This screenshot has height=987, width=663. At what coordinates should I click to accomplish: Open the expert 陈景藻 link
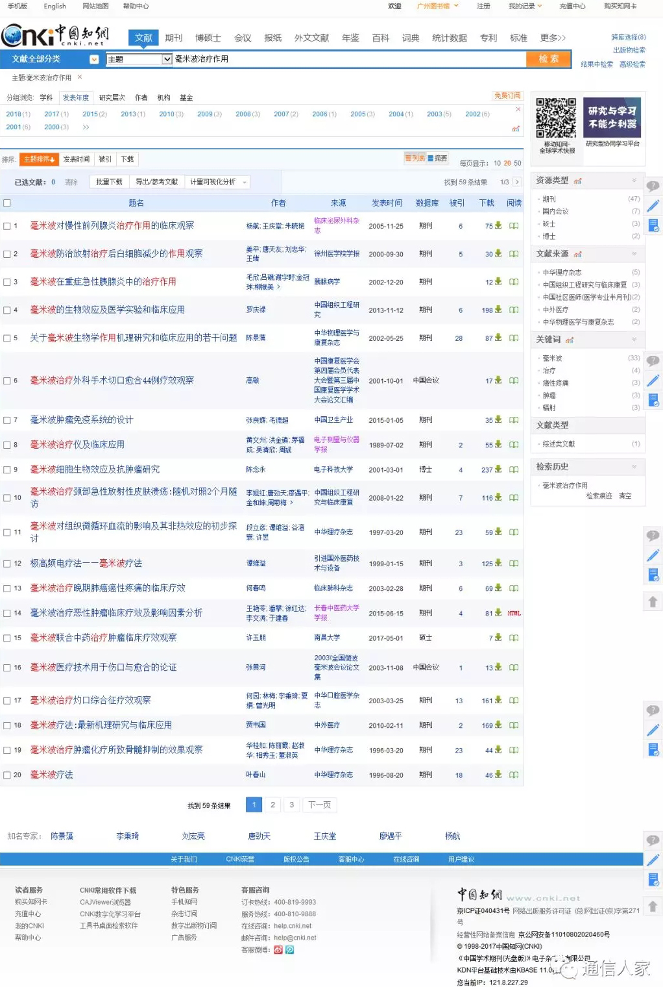coord(62,836)
